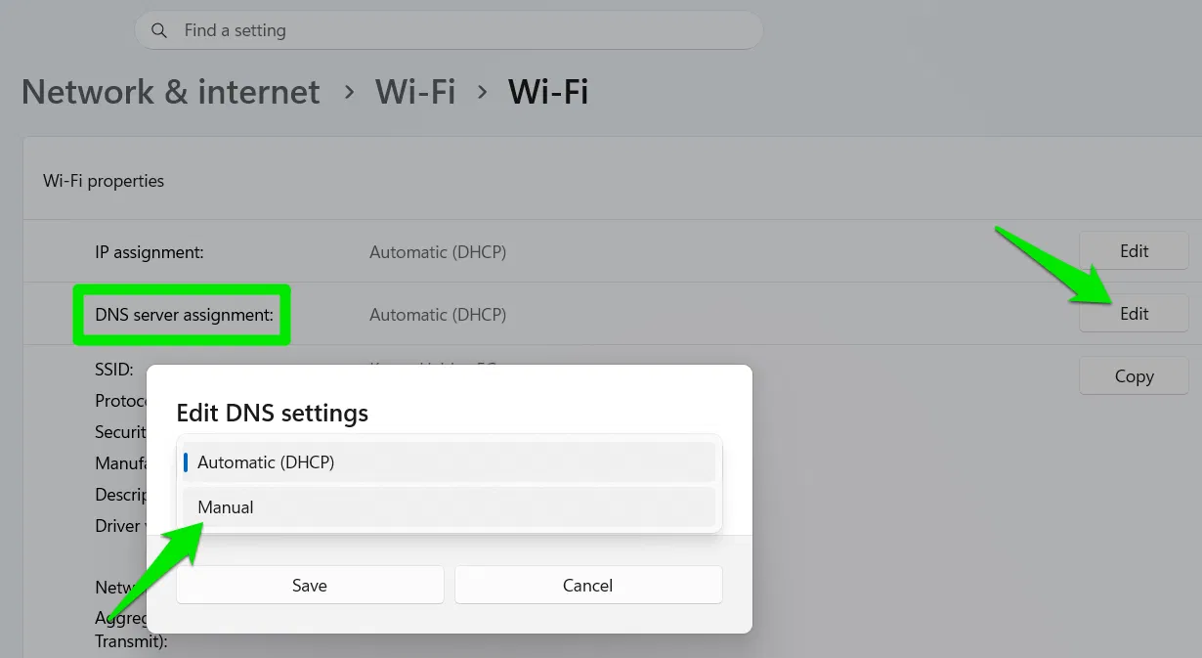The height and width of the screenshot is (658, 1202).
Task: Click the DNS server assignment label
Action: 184,315
